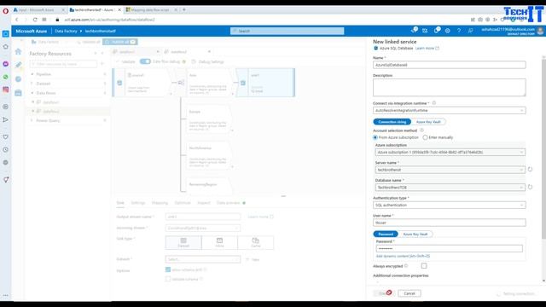Click the linked service Name field
The height and width of the screenshot is (307, 546).
(450, 65)
